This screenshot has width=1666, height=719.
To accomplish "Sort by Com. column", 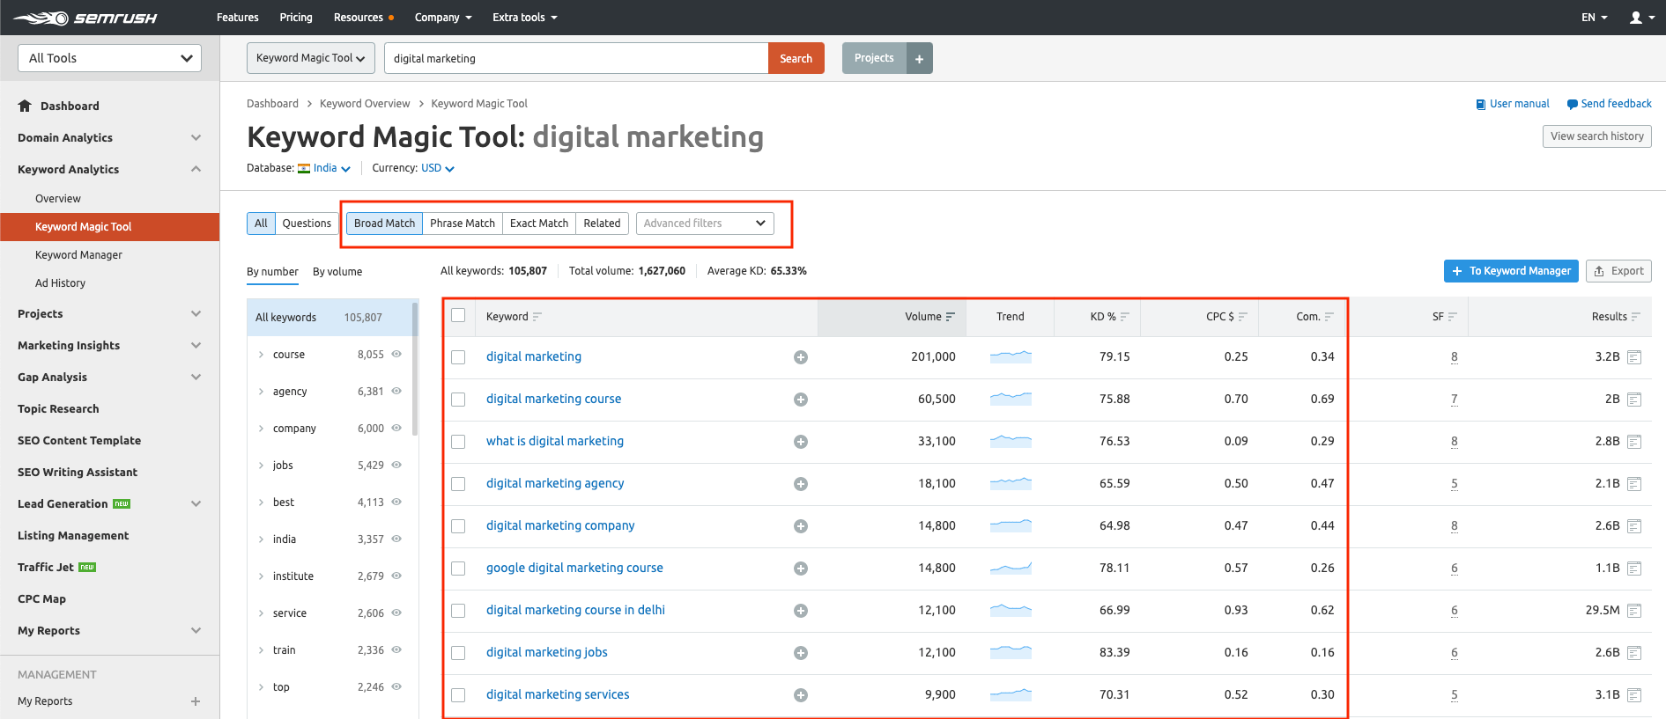I will pyautogui.click(x=1329, y=317).
